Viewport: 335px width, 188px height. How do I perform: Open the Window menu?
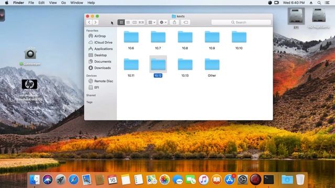77,3
